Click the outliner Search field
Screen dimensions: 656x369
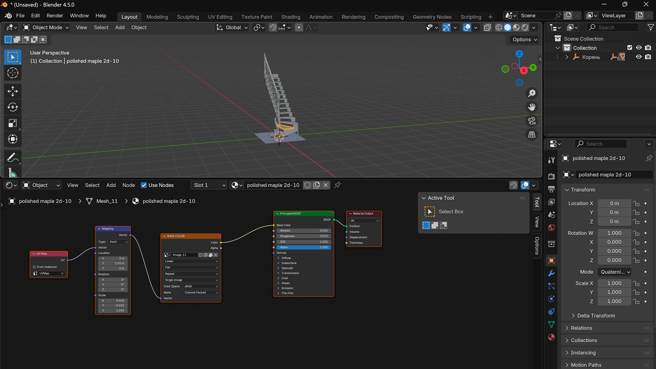(613, 27)
